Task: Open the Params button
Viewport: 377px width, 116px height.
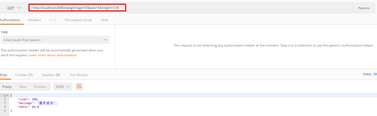Action: point(364,8)
